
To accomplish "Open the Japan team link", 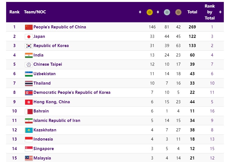I will [39, 36].
